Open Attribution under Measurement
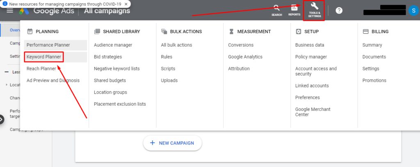 point(239,69)
